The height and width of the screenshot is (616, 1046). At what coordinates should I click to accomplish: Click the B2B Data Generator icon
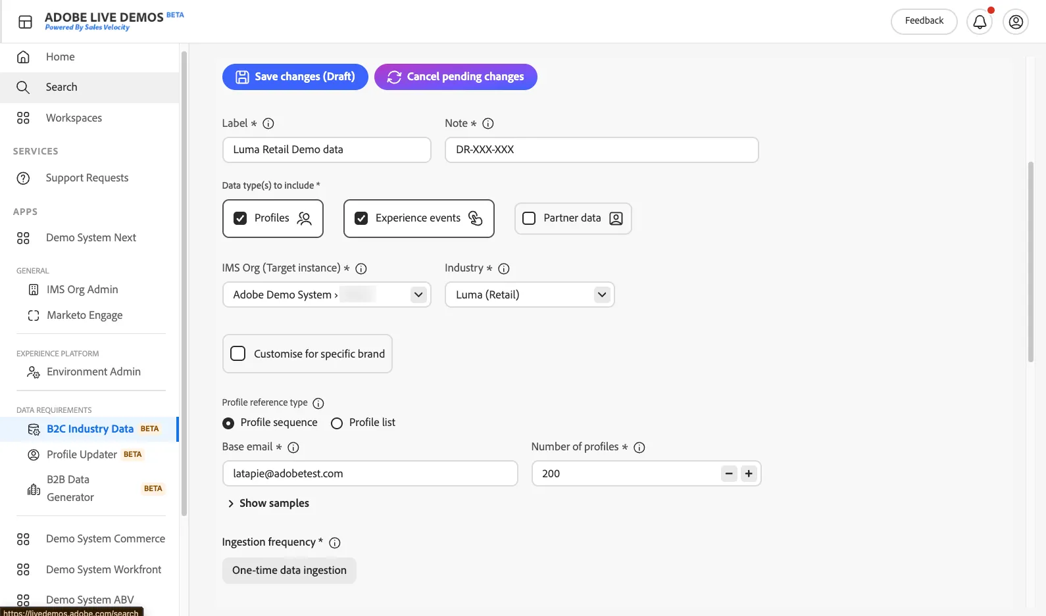tap(34, 489)
